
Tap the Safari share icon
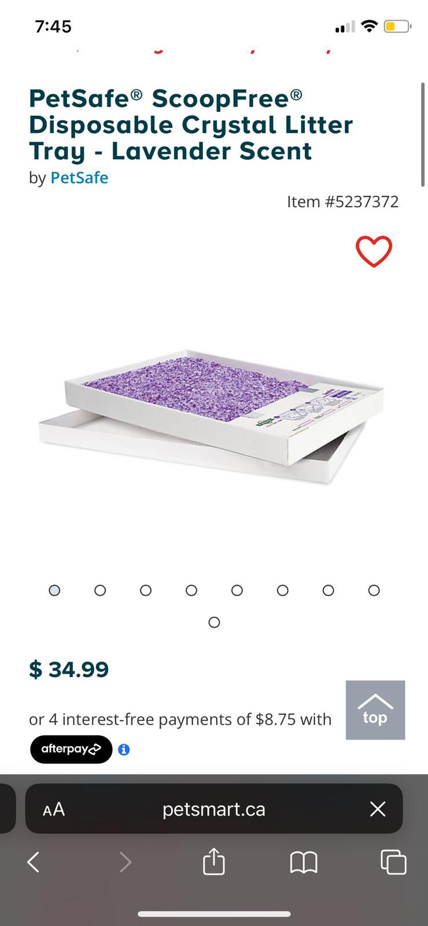click(x=213, y=861)
